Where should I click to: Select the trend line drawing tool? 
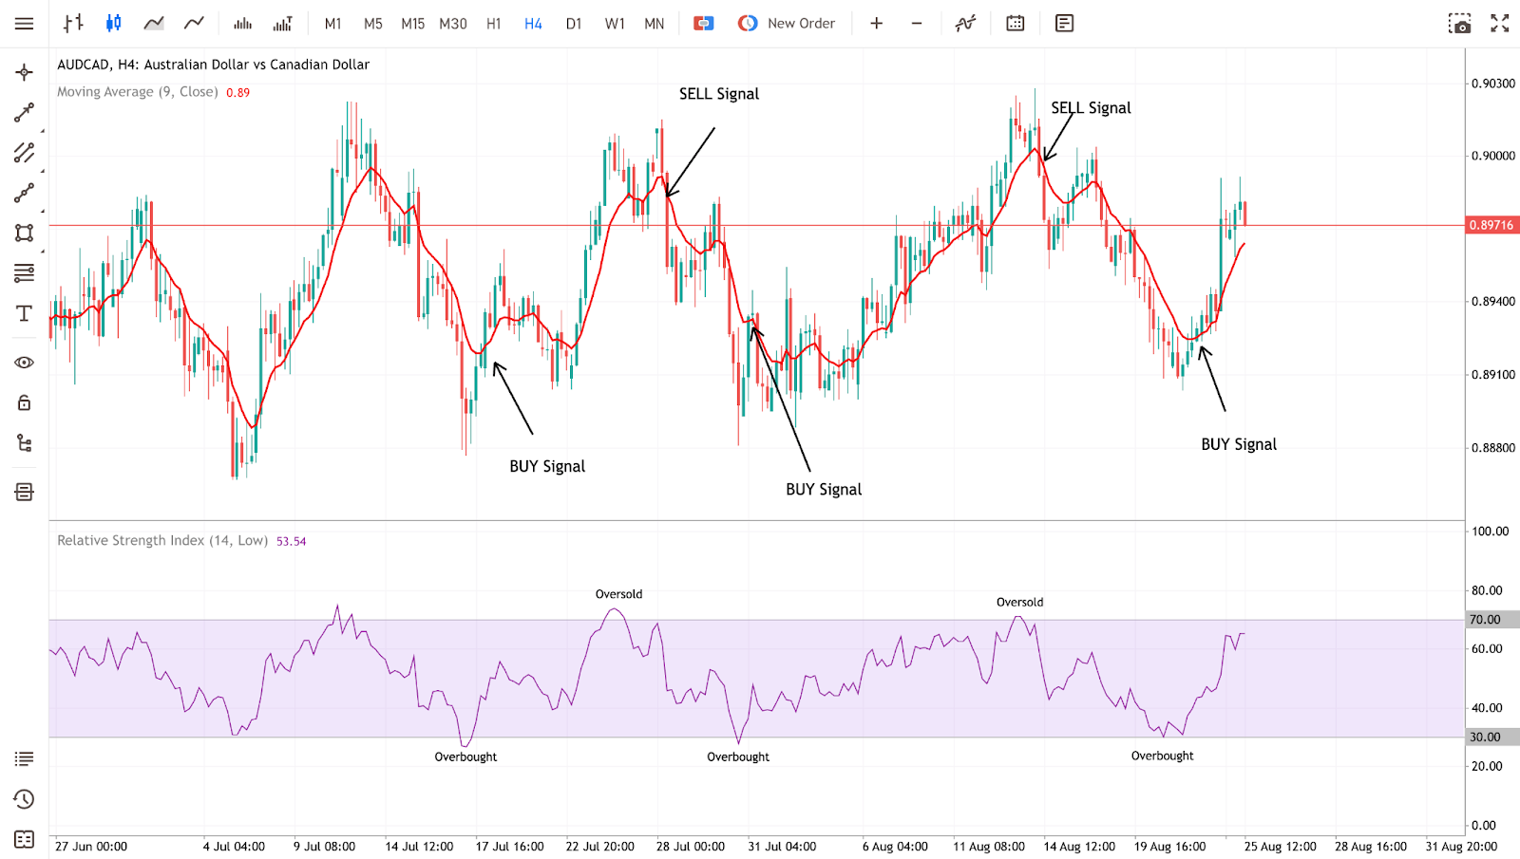click(x=24, y=113)
